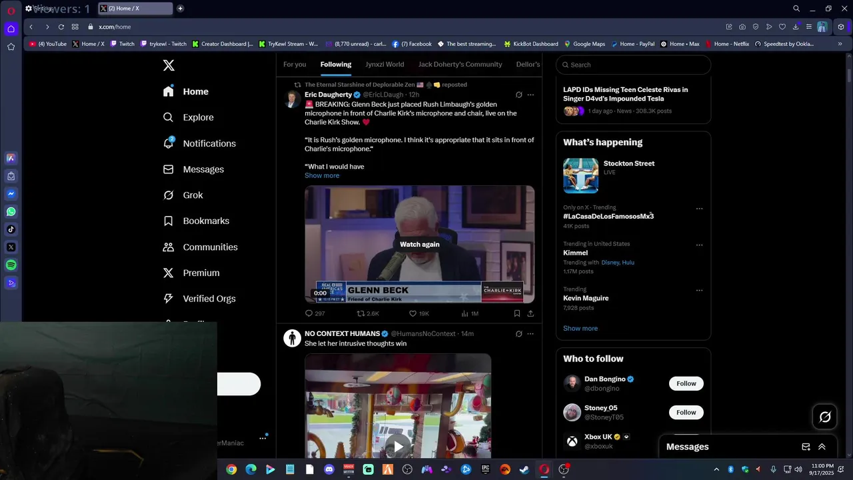Follow Stoney_05

pyautogui.click(x=686, y=412)
